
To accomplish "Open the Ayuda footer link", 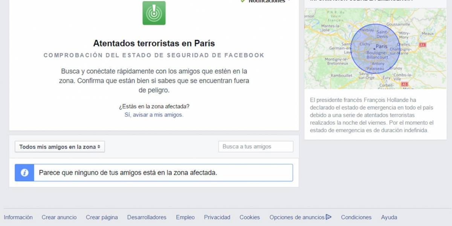I will [x=389, y=217].
